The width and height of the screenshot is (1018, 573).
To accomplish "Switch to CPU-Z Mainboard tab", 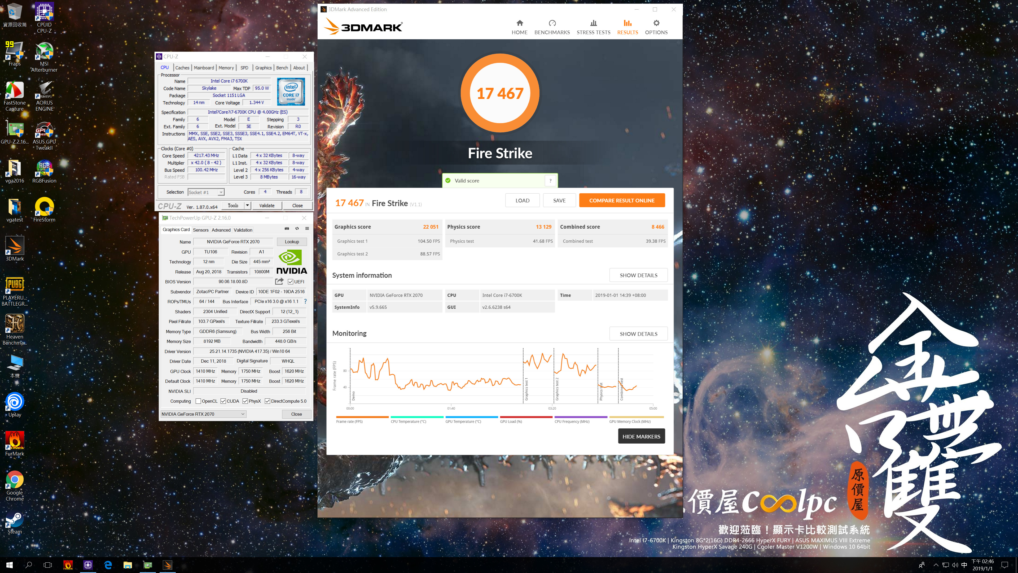I will pos(204,68).
